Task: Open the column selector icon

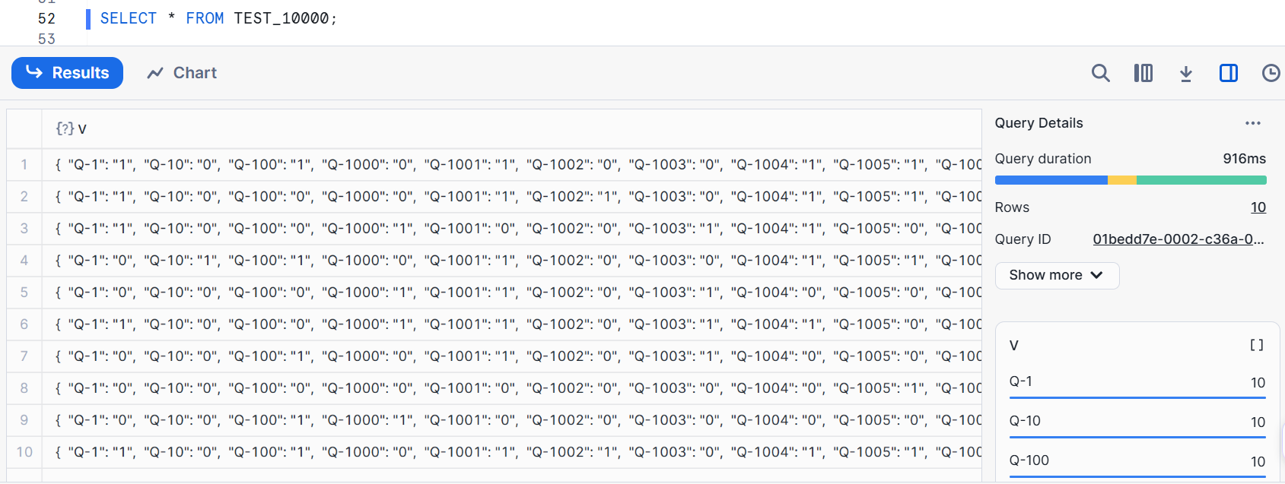Action: point(1143,73)
